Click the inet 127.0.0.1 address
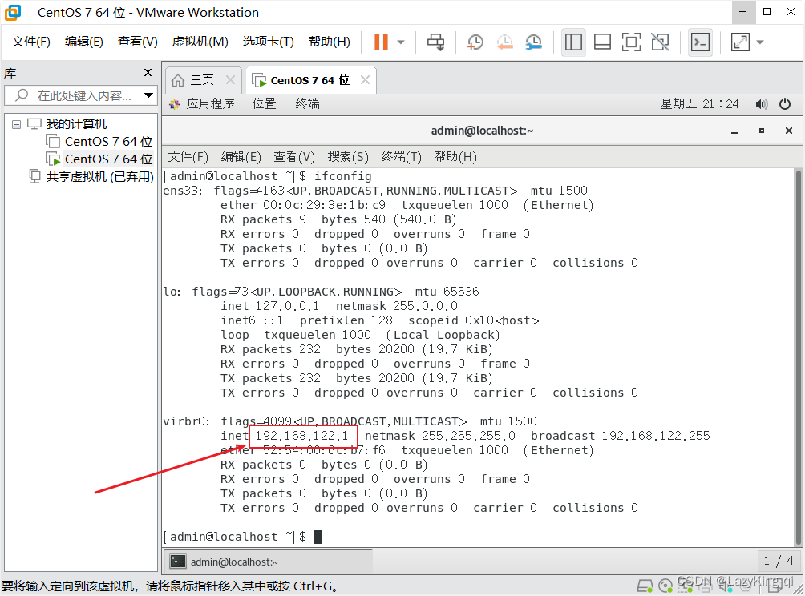Screen dimensions: 805x596 click(287, 306)
